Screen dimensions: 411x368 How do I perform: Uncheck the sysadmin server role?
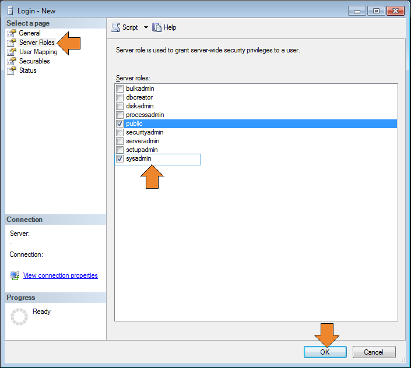click(120, 159)
